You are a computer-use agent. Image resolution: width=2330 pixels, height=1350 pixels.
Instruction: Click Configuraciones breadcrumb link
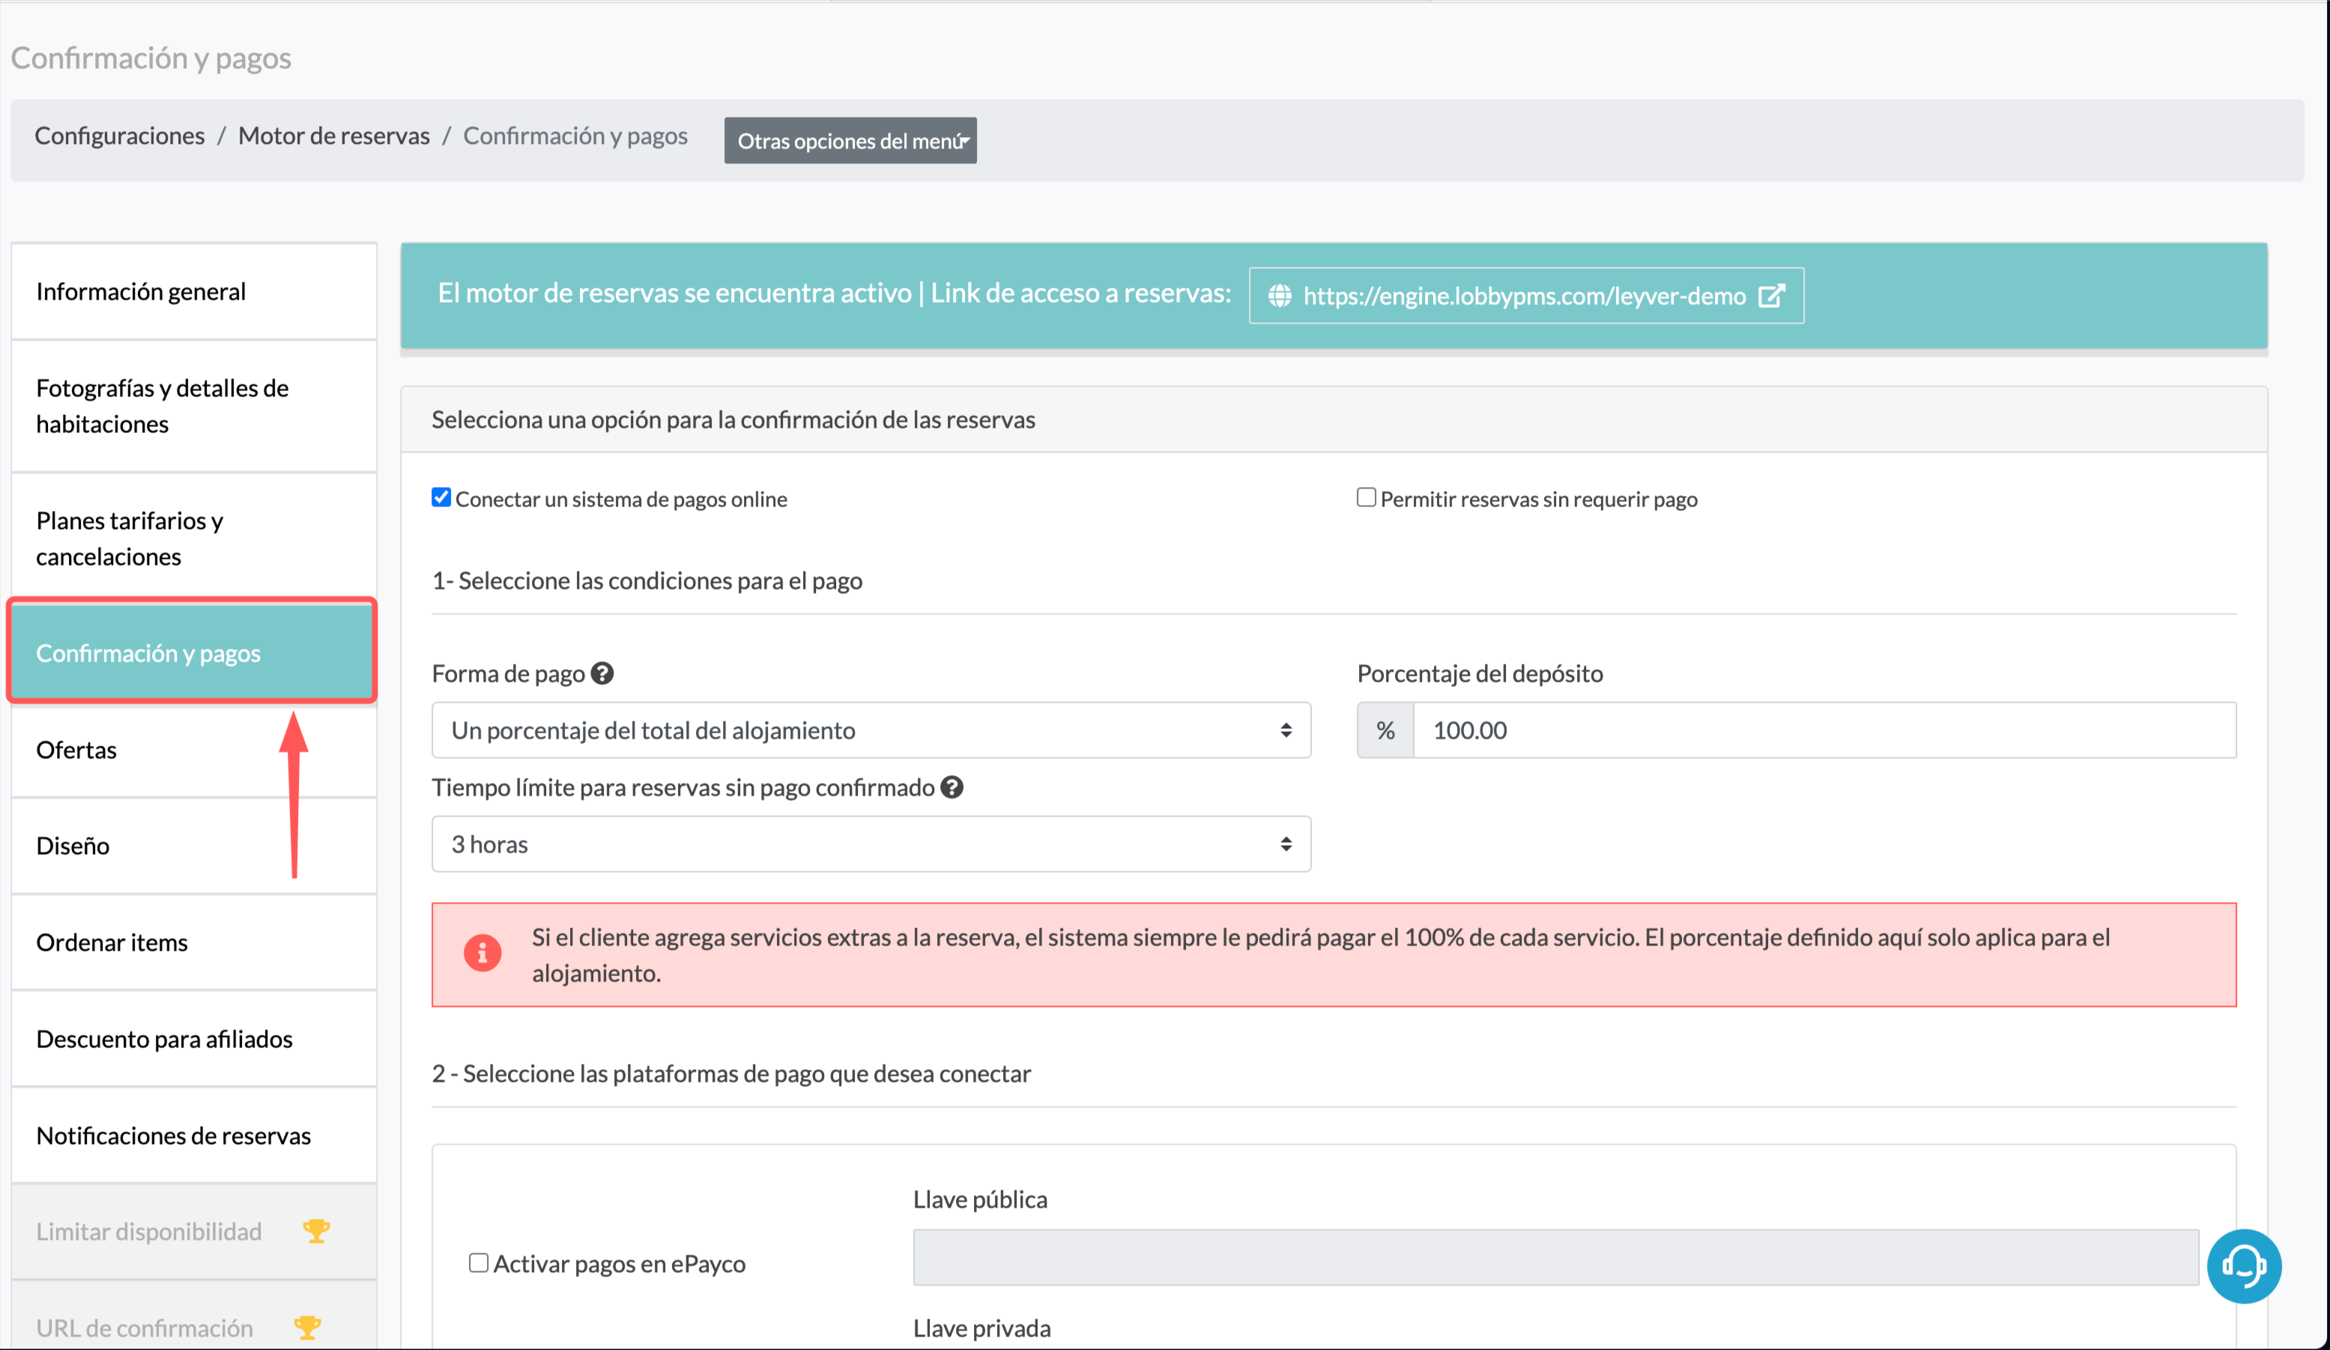pyautogui.click(x=120, y=136)
